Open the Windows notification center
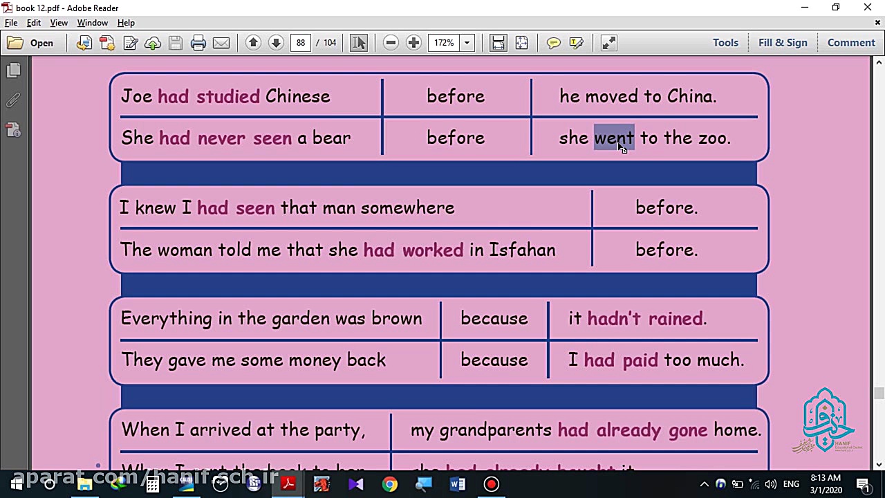This screenshot has width=885, height=498. pos(863,484)
